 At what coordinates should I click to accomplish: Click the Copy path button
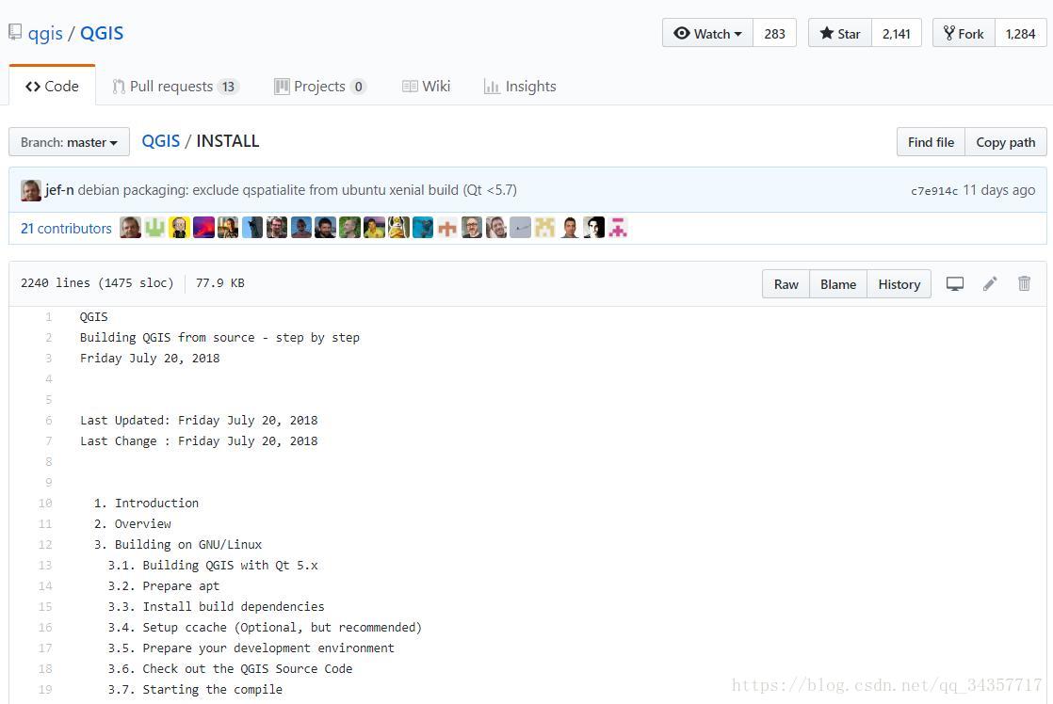click(1005, 141)
